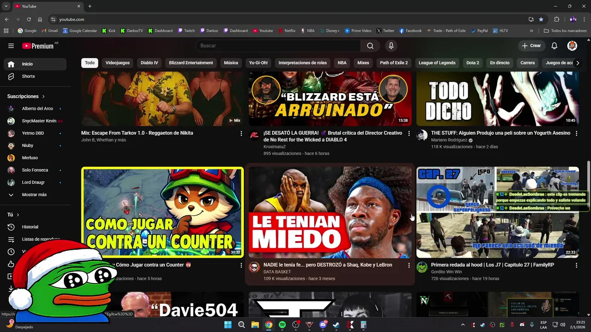591x332 pixels.
Task: Expand the Suscripciones section
Action: point(26,96)
